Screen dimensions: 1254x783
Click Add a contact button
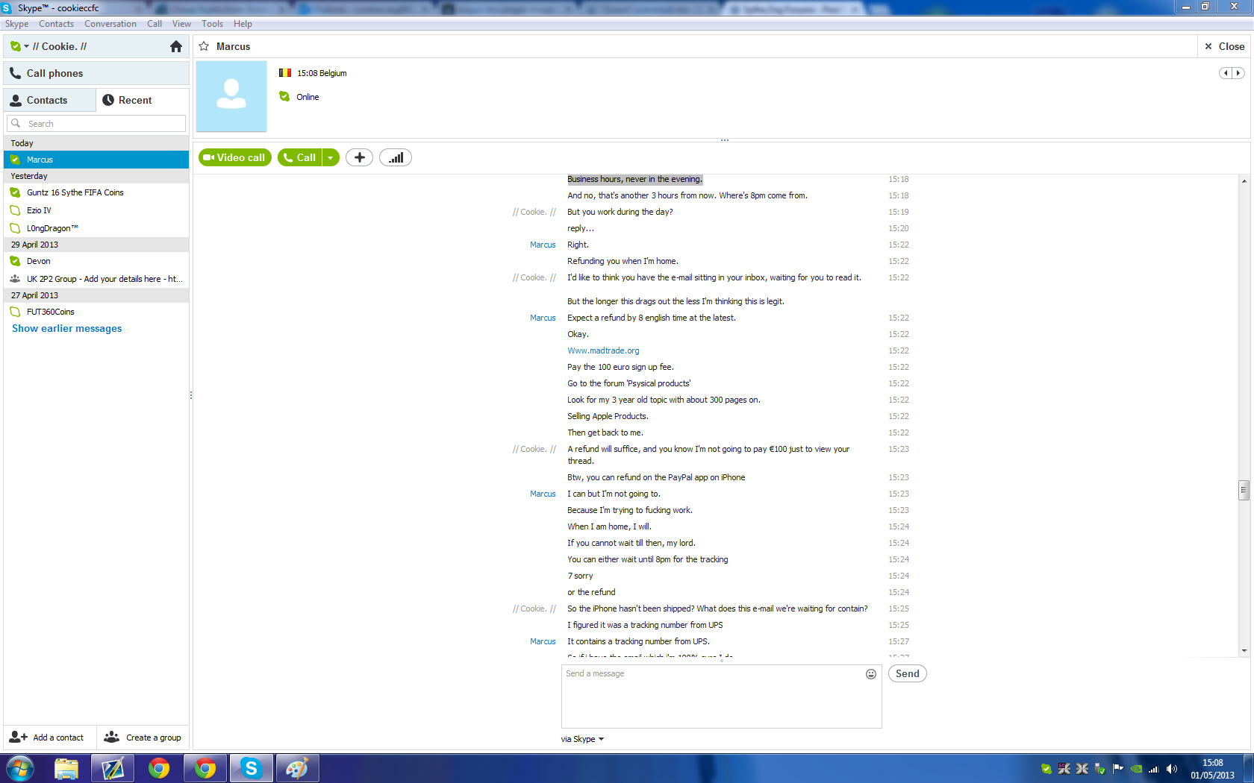tap(48, 738)
